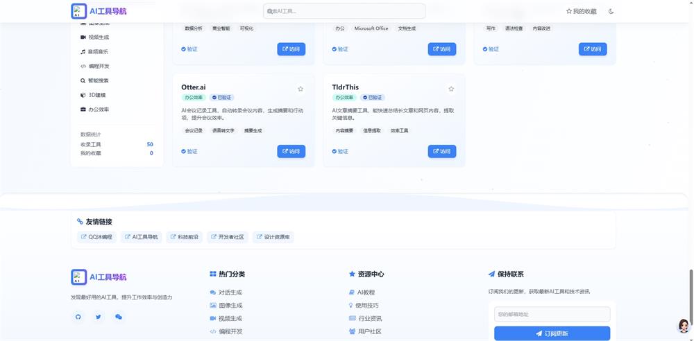Click 语法检查 tag on writing card
The width and height of the screenshot is (694, 341).
coord(514,28)
